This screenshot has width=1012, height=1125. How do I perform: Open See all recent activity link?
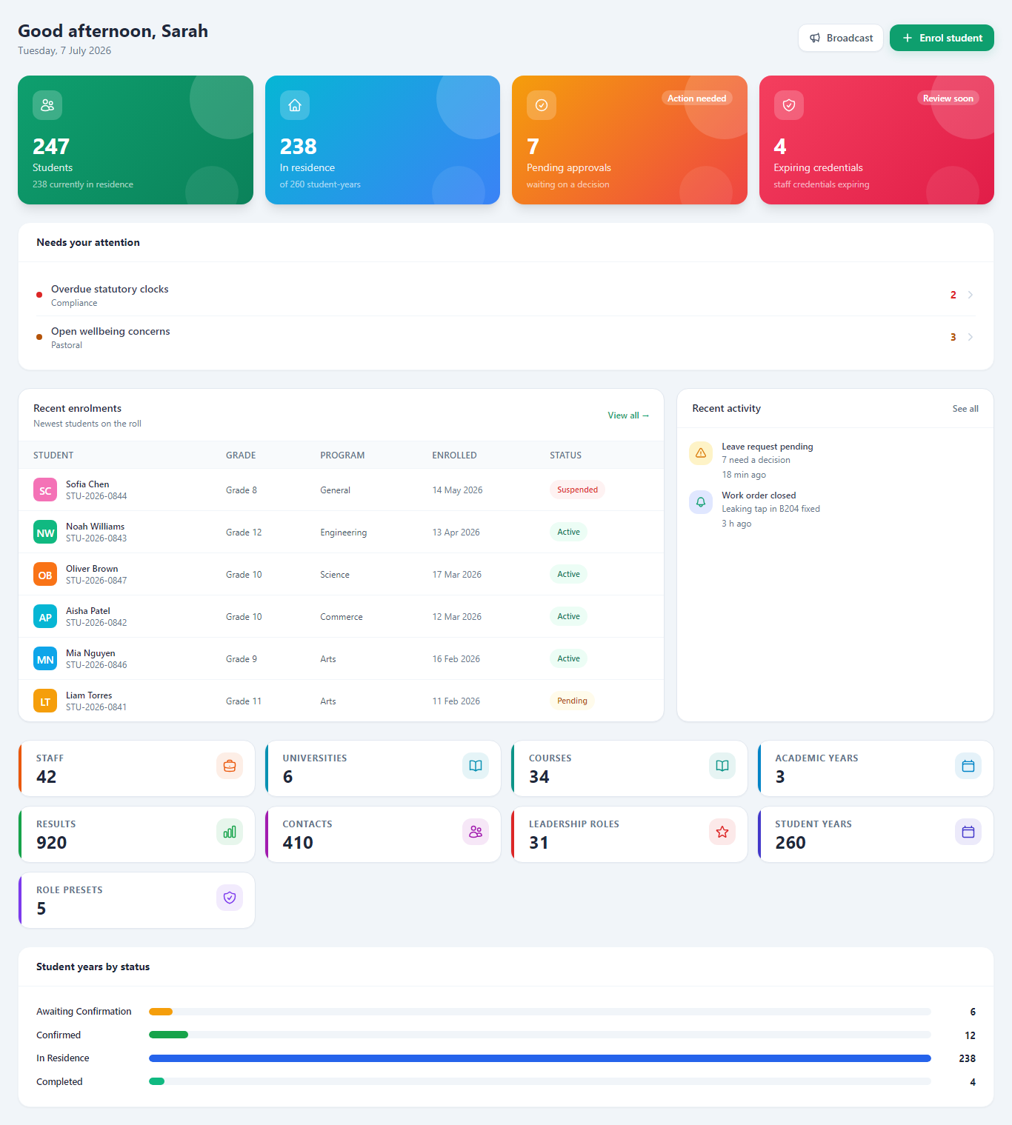pyautogui.click(x=965, y=409)
